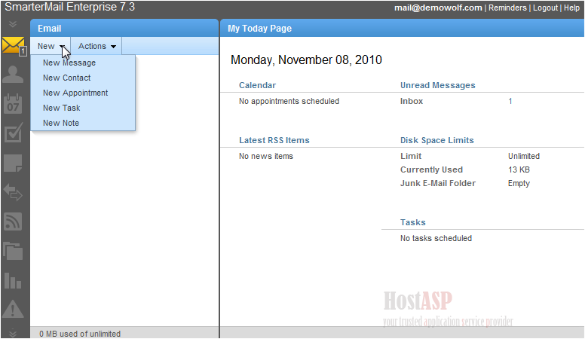The width and height of the screenshot is (585, 339).
Task: Click the 'Currently Used' label
Action: pyautogui.click(x=431, y=169)
